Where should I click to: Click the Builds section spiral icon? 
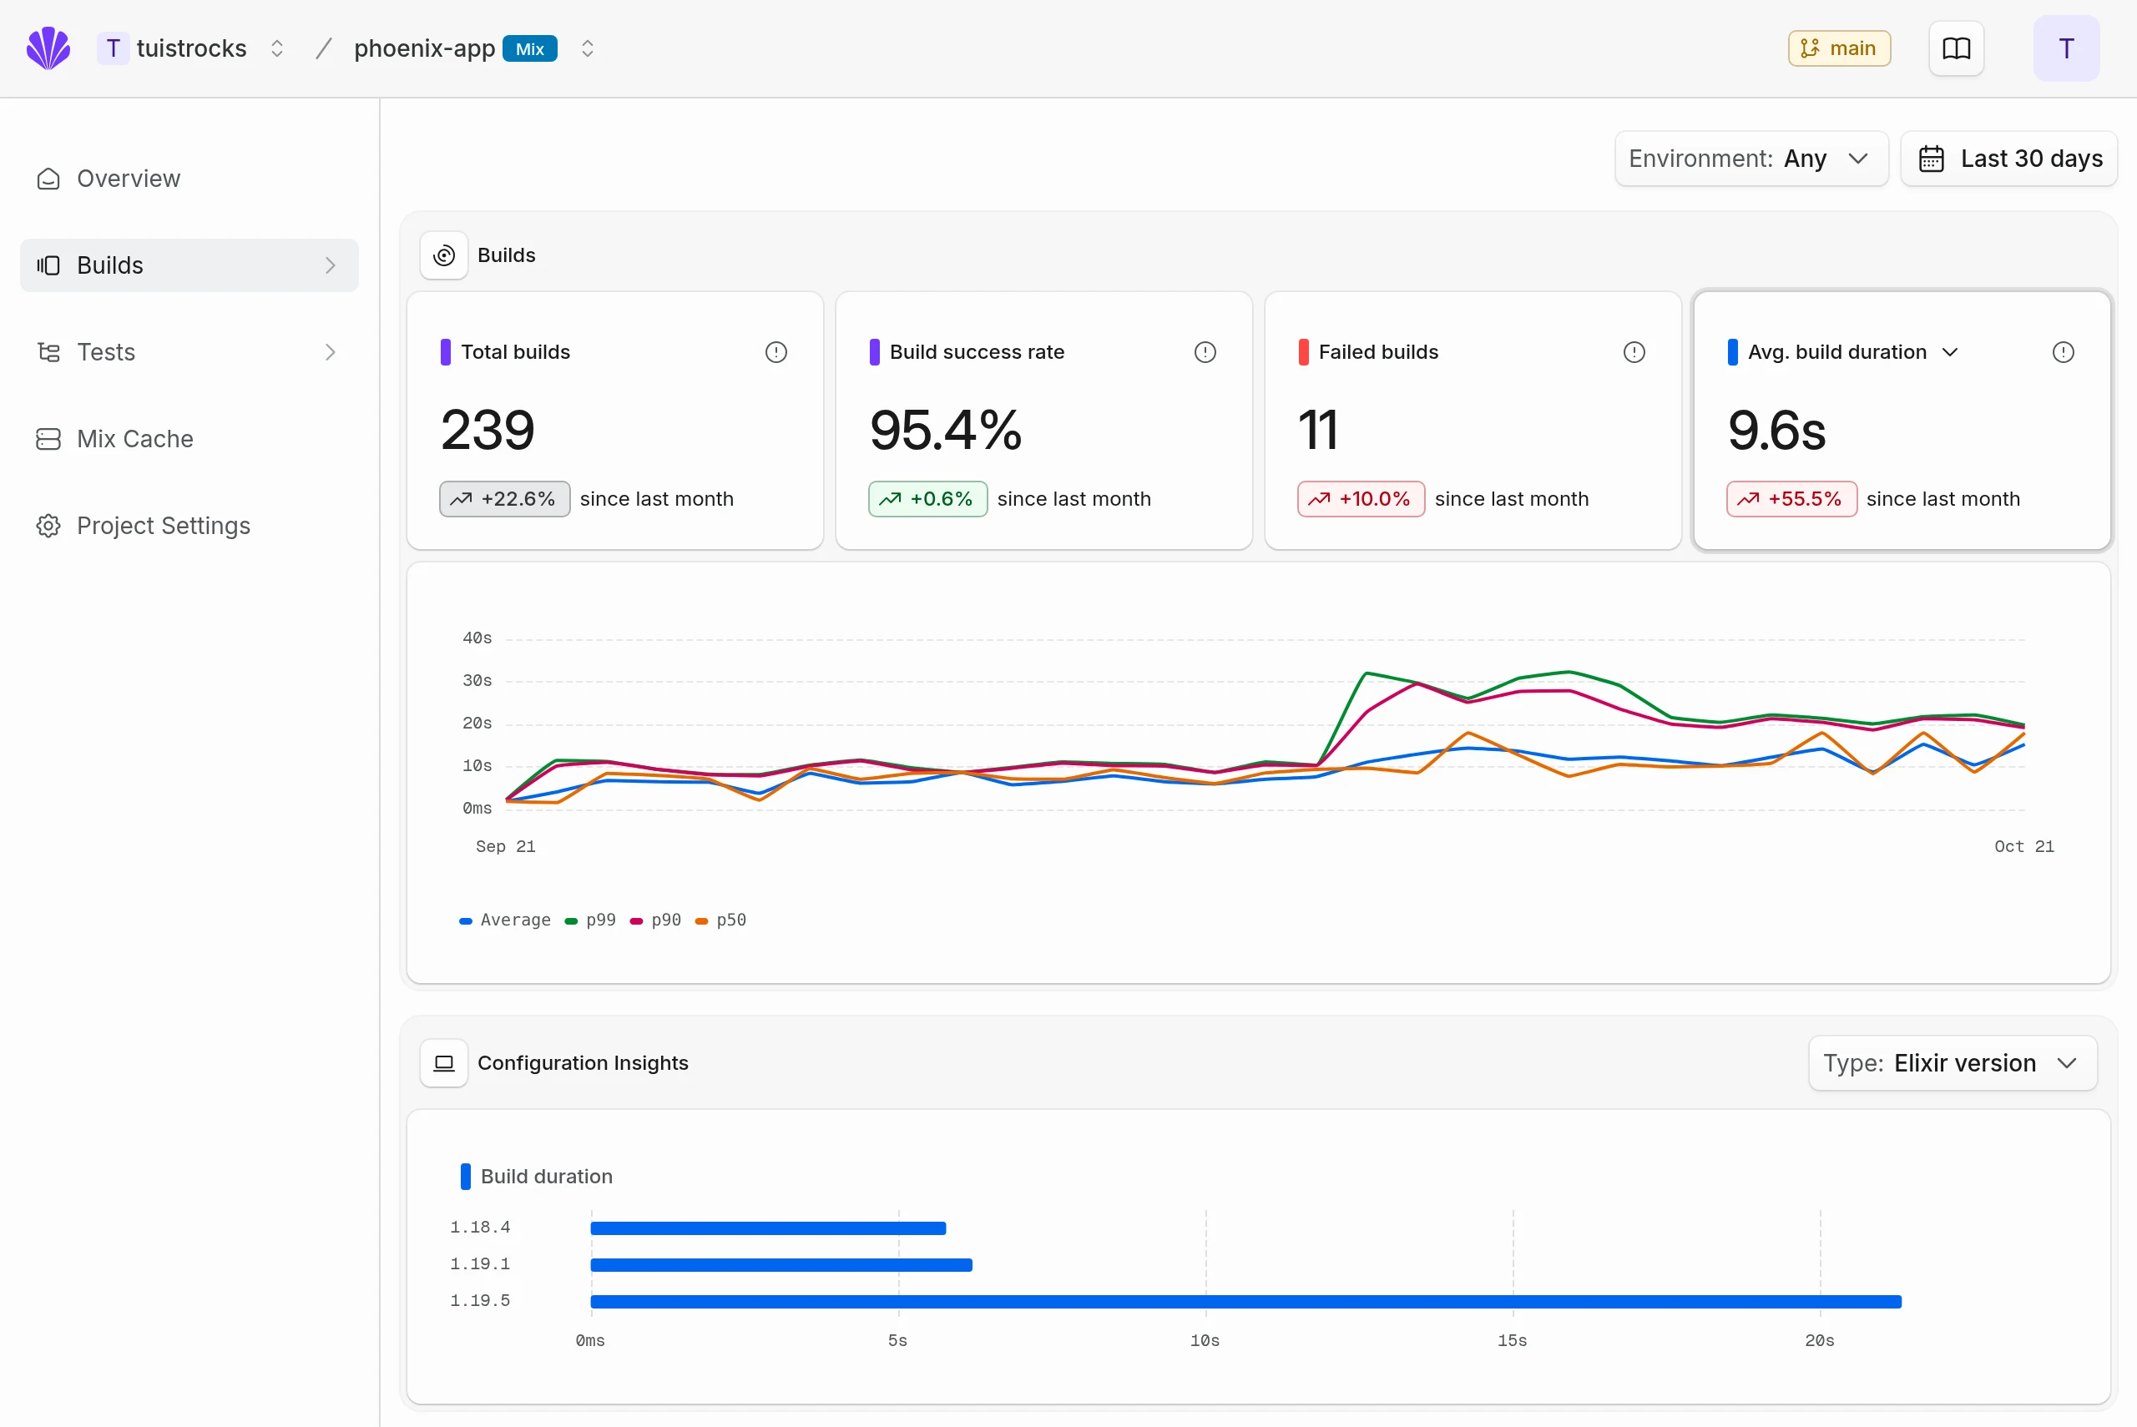coord(444,255)
